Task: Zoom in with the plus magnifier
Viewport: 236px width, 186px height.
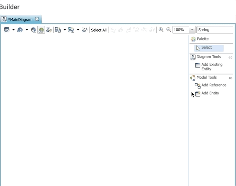Action: [x=161, y=30]
